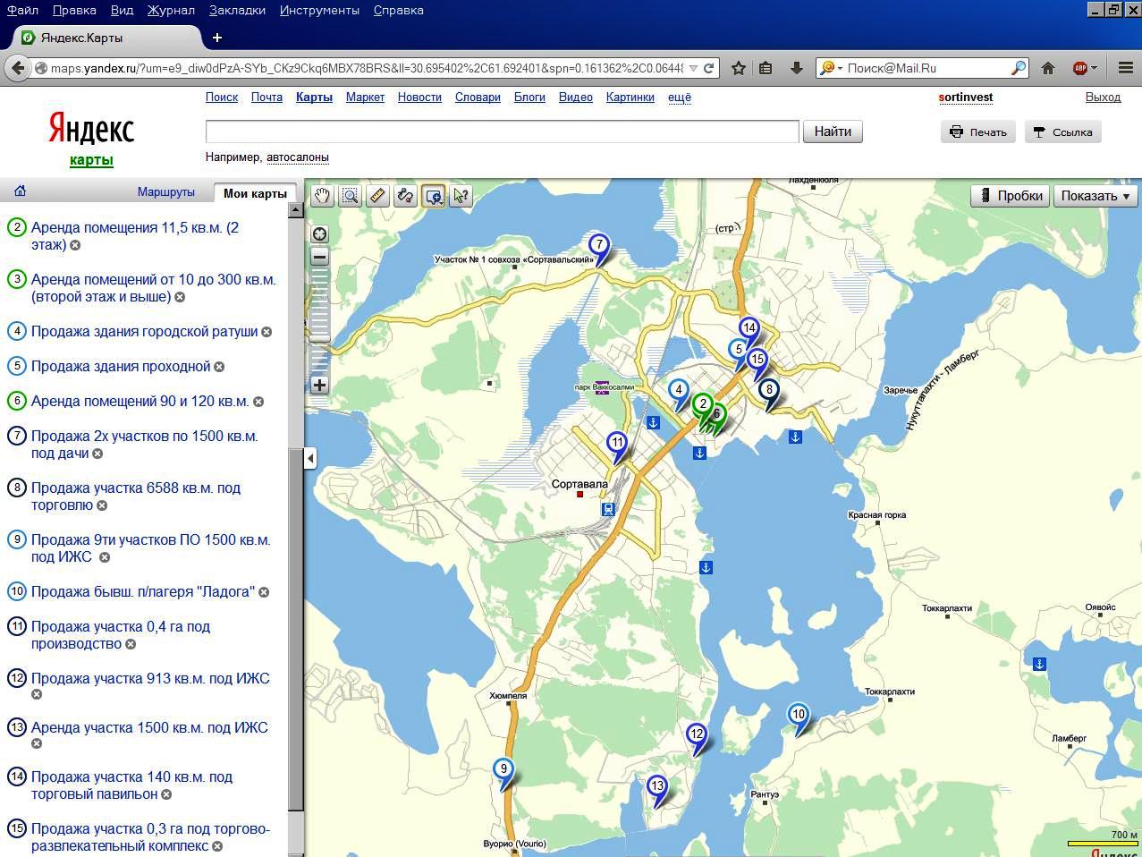
Task: Click map placemark number 13
Action: 657,786
